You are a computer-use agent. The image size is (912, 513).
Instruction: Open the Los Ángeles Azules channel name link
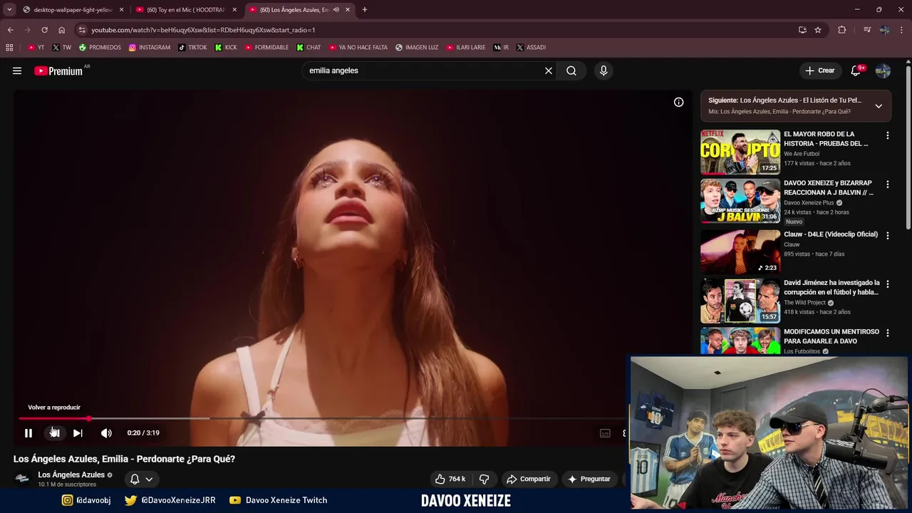pyautogui.click(x=71, y=475)
